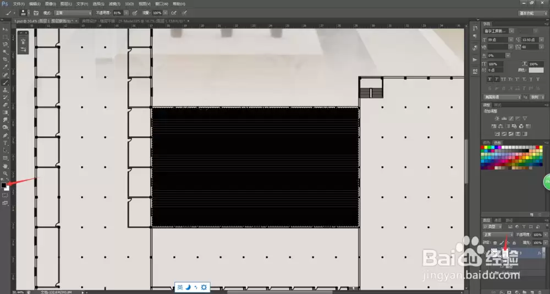Image resolution: width=550 pixels, height=294 pixels.
Task: Toggle the brush panel button in options bar
Action: (36, 13)
